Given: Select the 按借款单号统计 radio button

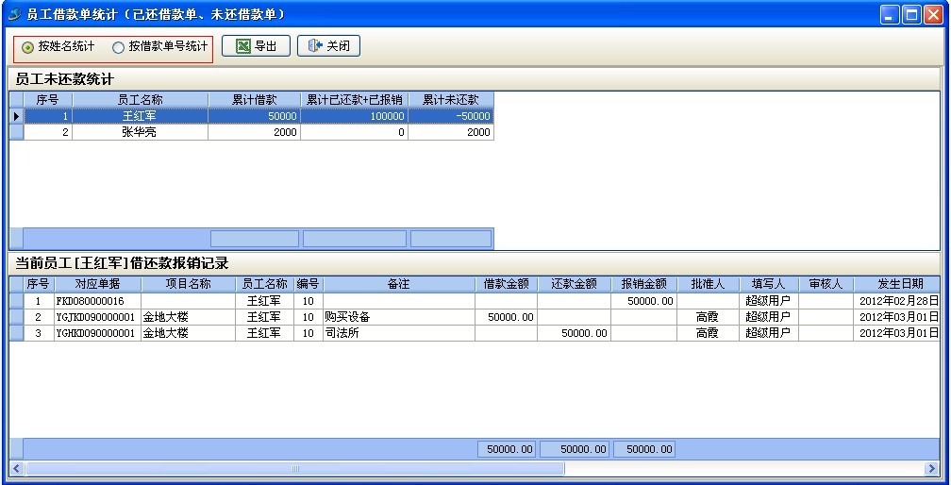Looking at the screenshot, I should (x=119, y=46).
